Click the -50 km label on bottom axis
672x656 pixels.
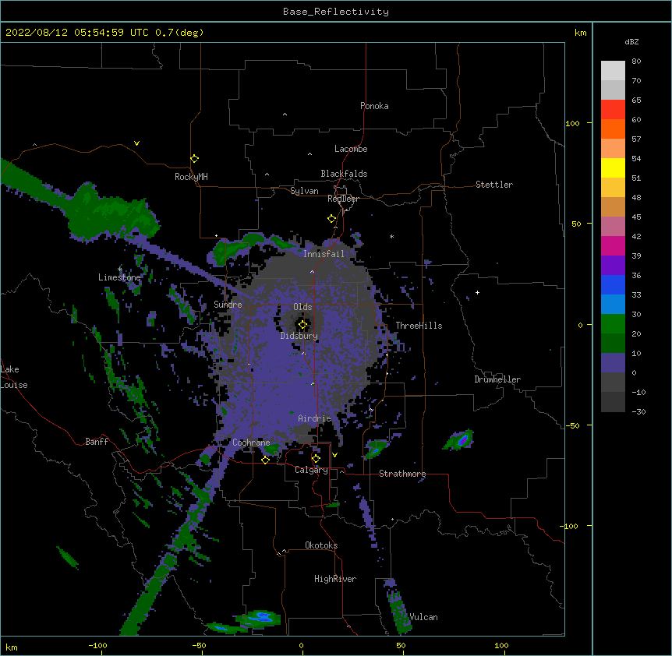click(199, 645)
